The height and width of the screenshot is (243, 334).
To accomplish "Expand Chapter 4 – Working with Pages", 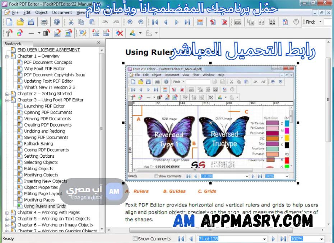I will click(7, 213).
